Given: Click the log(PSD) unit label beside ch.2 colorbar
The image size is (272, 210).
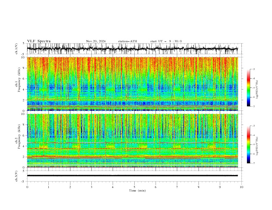Looking at the screenshot, I should point(257,146).
